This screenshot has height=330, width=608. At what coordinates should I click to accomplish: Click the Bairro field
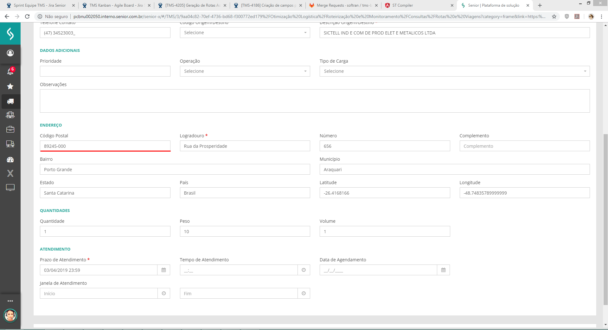175,169
